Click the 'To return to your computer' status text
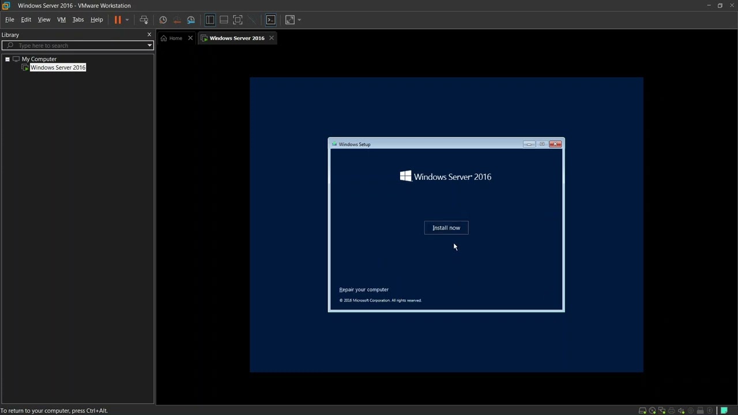Screen dimensions: 738x415 pyautogui.click(x=54, y=410)
